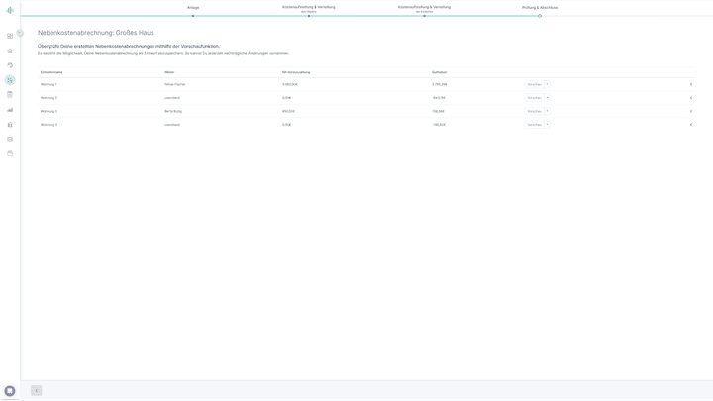Expand the sidebar with the chevron toggle
The image size is (713, 401).
tap(20, 33)
